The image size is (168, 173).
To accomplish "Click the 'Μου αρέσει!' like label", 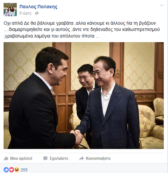I will (x=21, y=159).
